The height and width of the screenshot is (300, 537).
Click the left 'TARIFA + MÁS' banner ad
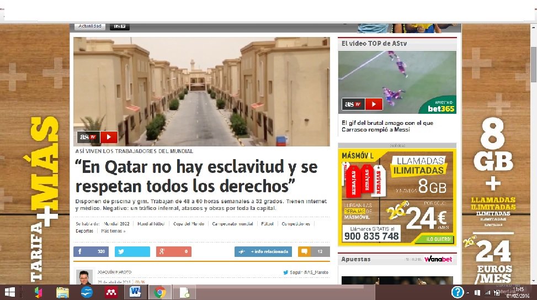(35, 154)
